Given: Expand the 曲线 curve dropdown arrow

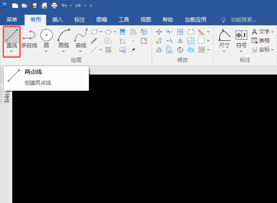Looking at the screenshot, I should pos(80,51).
